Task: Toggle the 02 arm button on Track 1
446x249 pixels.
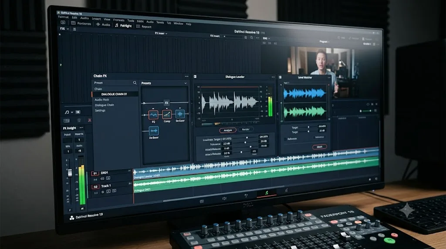Action: point(95,187)
